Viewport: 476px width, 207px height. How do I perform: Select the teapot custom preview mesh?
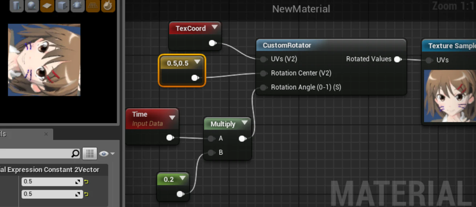pyautogui.click(x=78, y=5)
